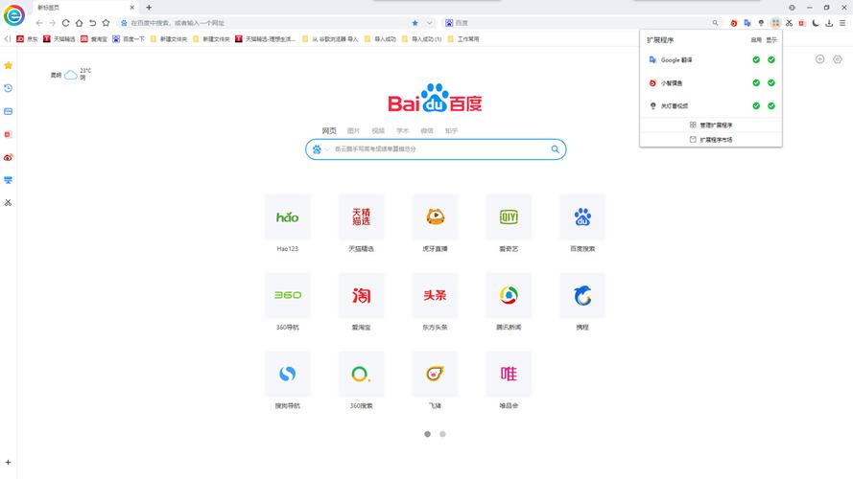This screenshot has height=479, width=853.
Task: Click the scissors icon in the top toolbar
Action: (x=789, y=23)
